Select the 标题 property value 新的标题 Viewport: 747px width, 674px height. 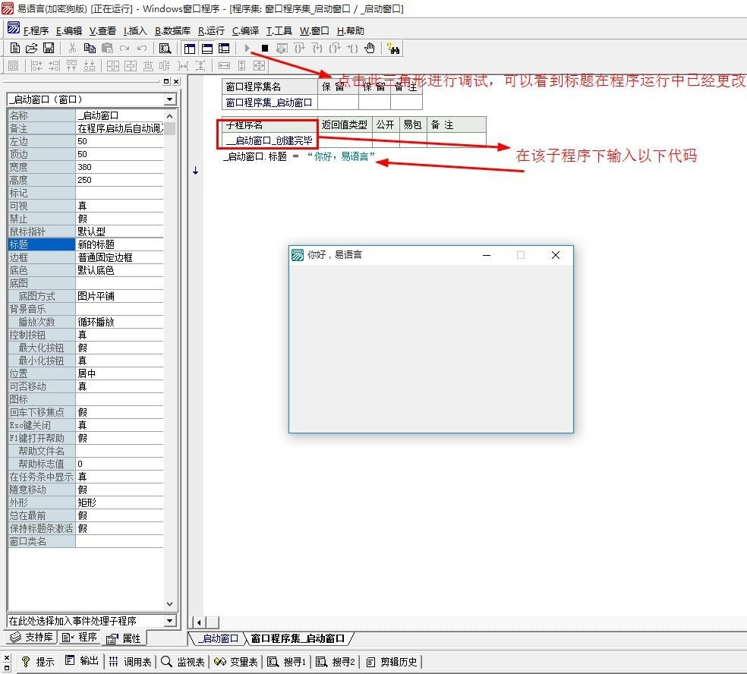pyautogui.click(x=120, y=244)
